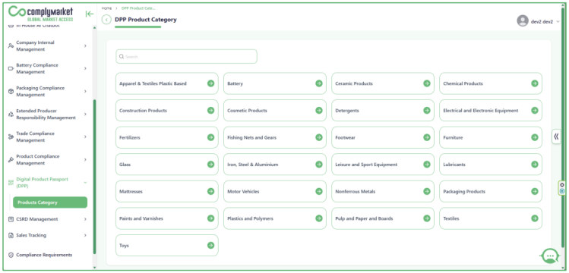Open Mattresses arrow icon
Viewport: 569px width, 273px height.
tap(211, 191)
